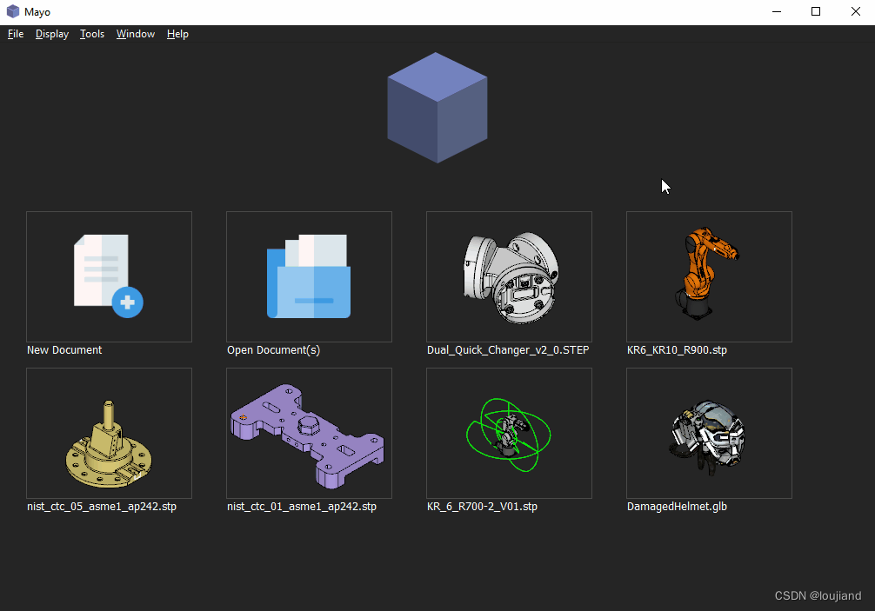Select the large Mayo cube logo
Screen dimensions: 875x611
[x=437, y=107]
